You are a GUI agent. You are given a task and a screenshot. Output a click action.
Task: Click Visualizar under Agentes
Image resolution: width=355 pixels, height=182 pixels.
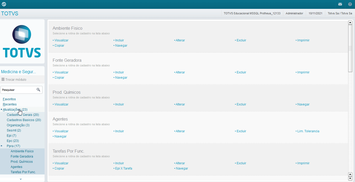[61, 131]
